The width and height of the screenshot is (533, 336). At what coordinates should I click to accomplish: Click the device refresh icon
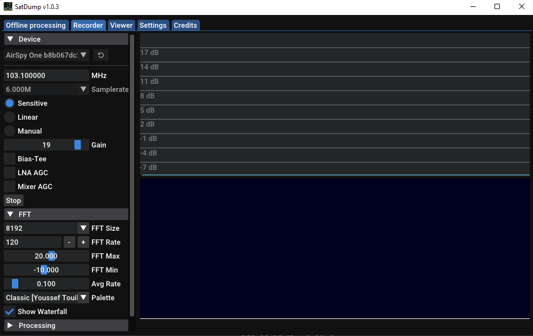[101, 54]
